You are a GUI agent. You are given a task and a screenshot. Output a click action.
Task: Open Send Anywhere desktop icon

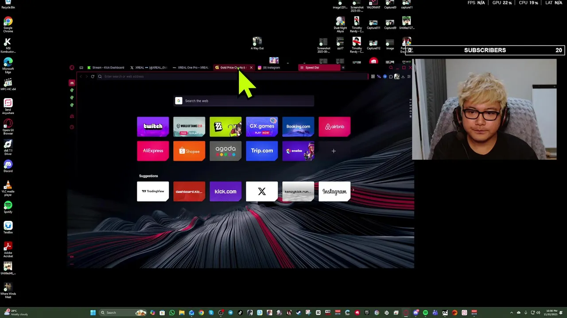tap(8, 106)
